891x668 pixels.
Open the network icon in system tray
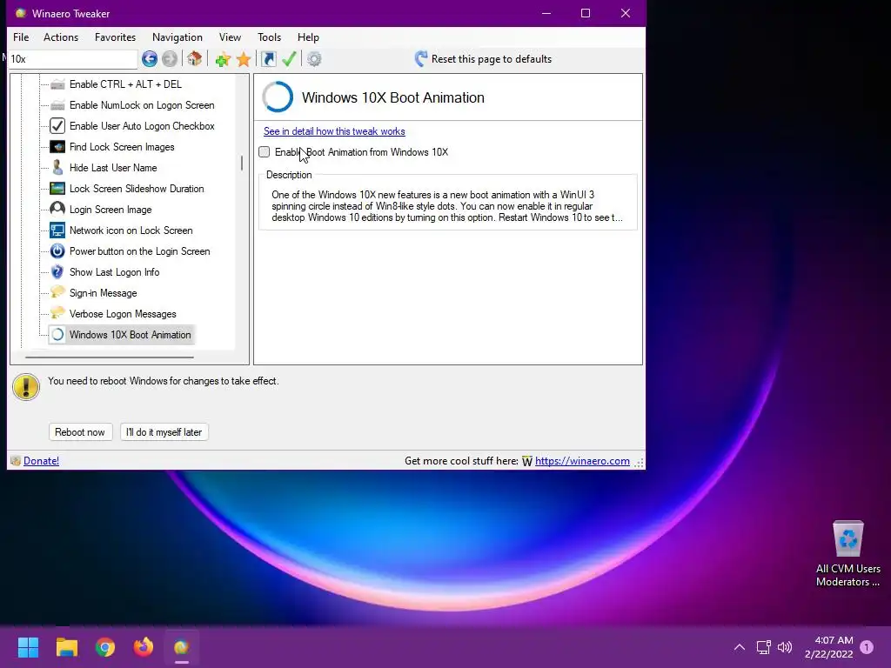(763, 647)
